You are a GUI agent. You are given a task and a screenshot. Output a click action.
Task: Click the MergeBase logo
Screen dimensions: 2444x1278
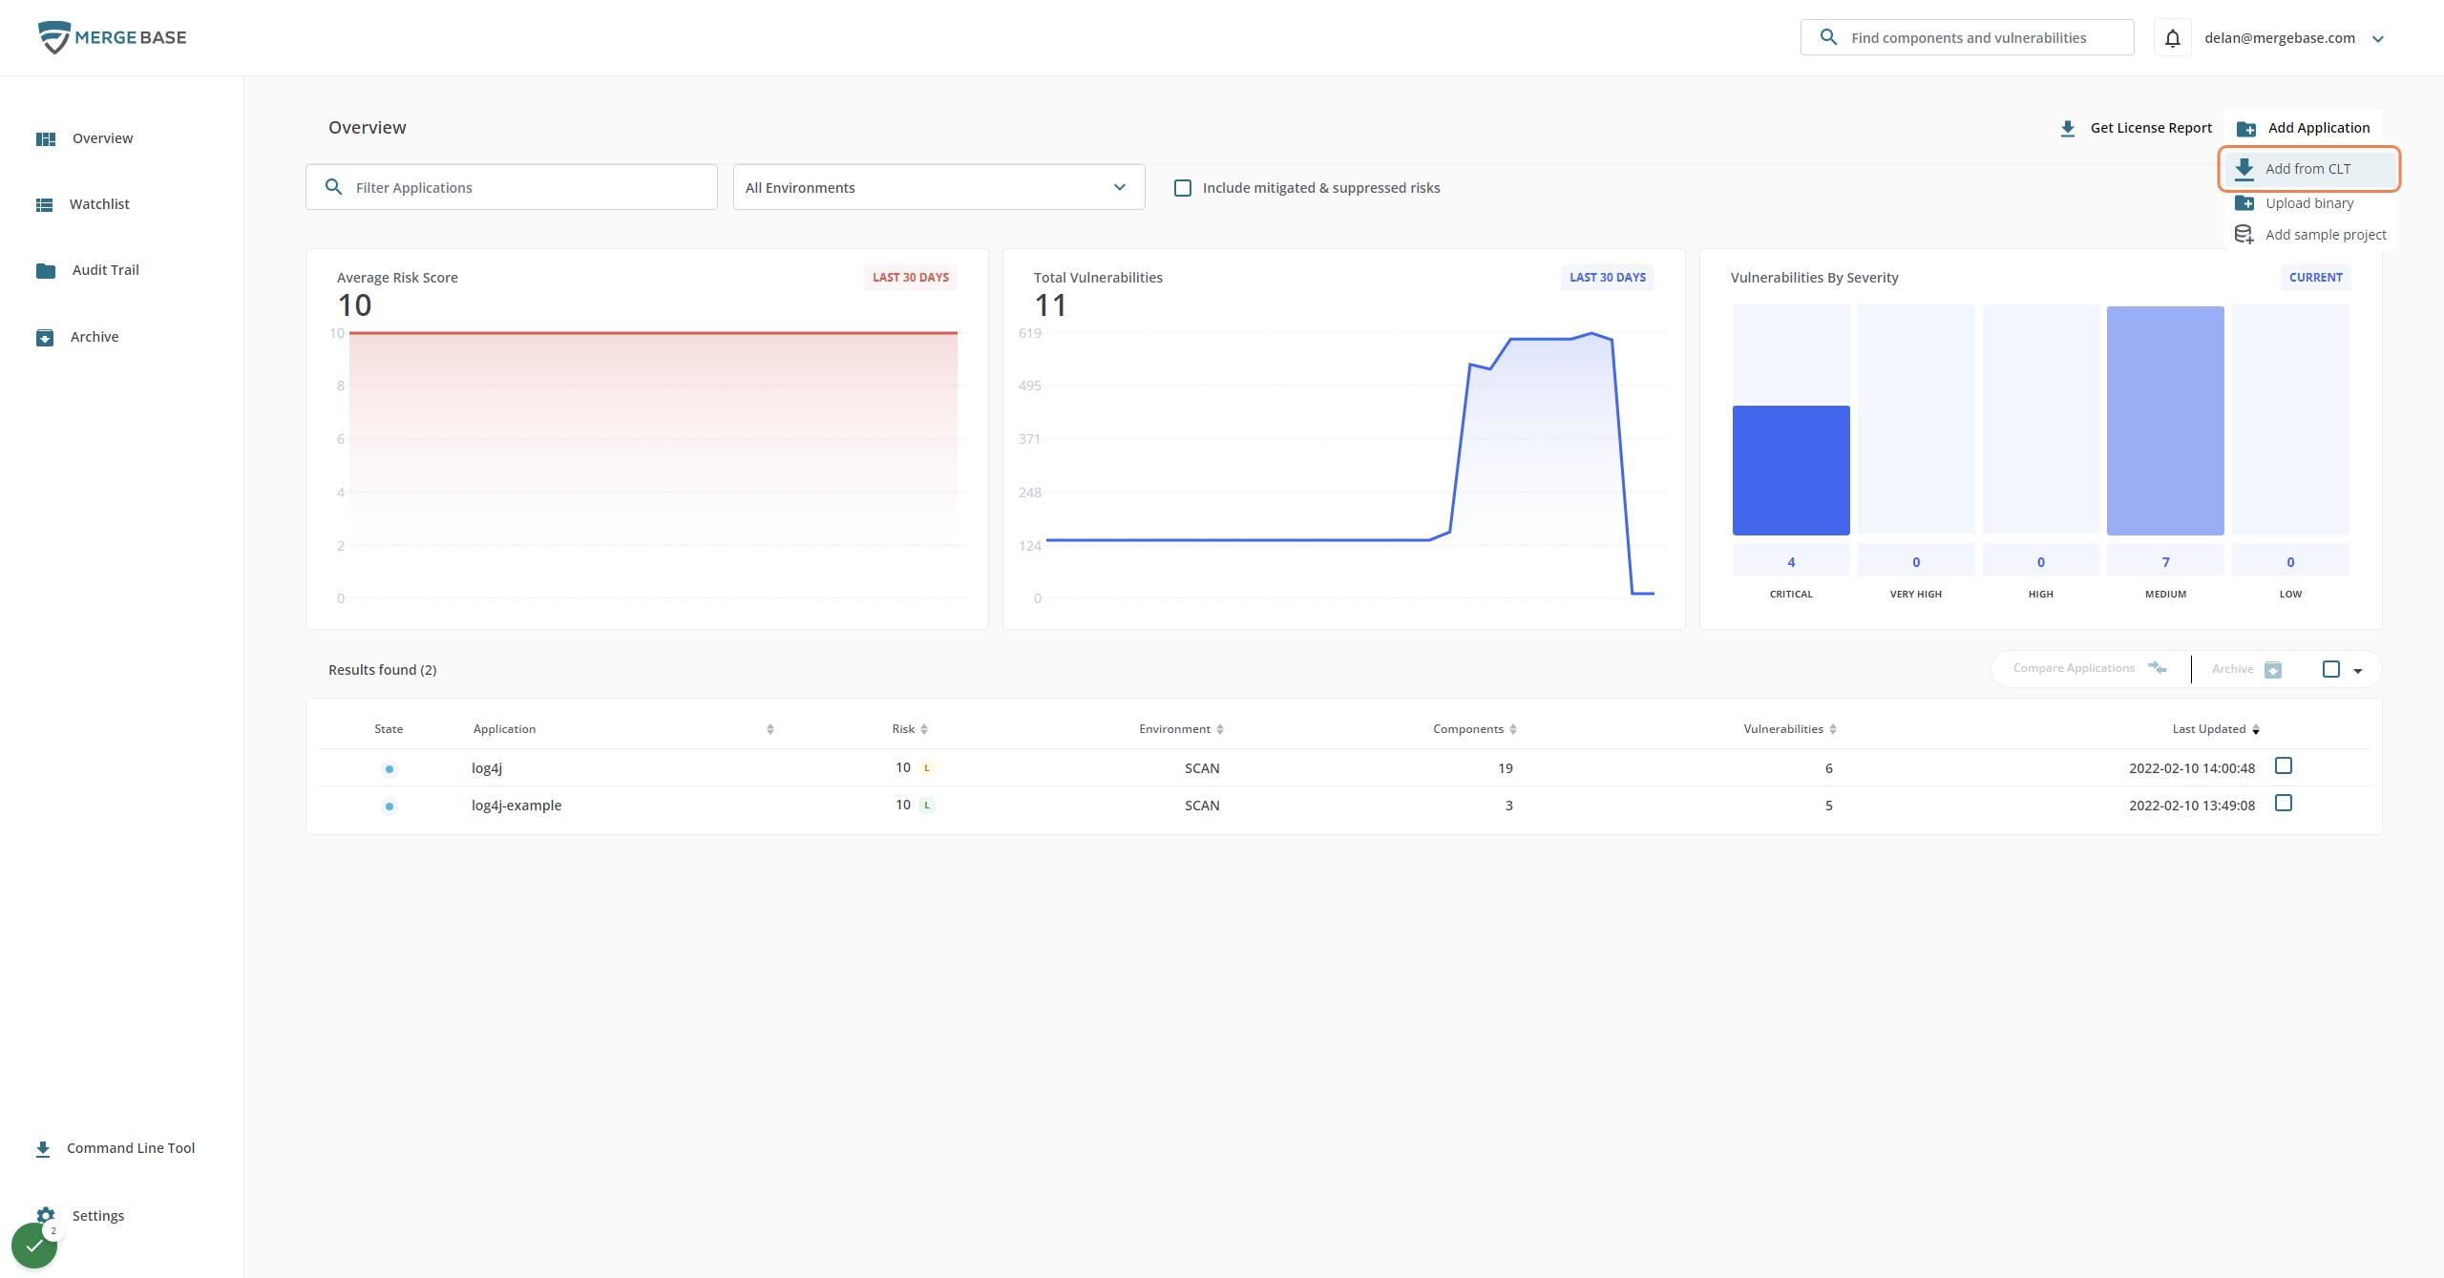112,37
